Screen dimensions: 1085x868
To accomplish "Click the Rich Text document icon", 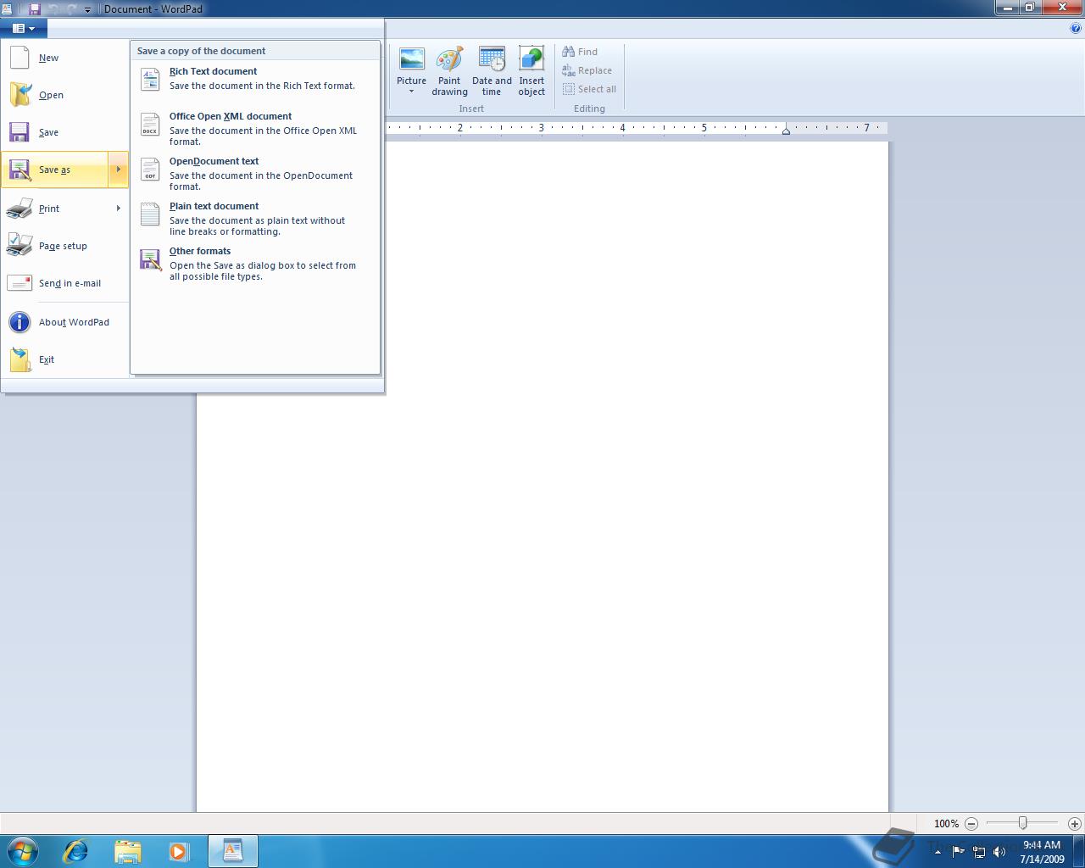I will pos(150,79).
